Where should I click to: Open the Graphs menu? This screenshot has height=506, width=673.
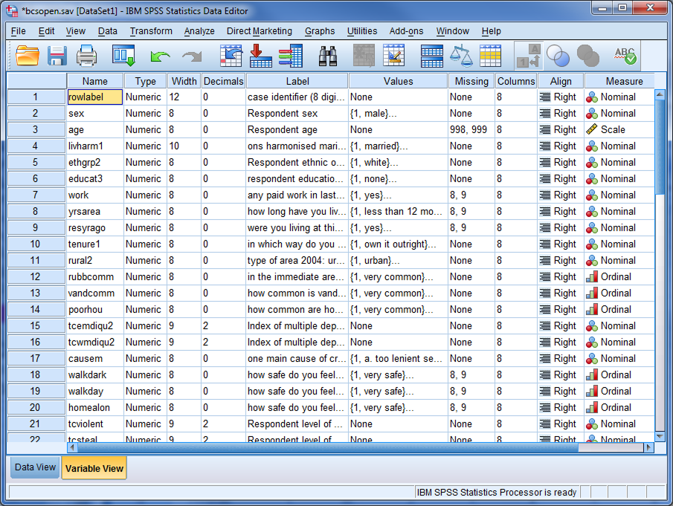pyautogui.click(x=320, y=31)
